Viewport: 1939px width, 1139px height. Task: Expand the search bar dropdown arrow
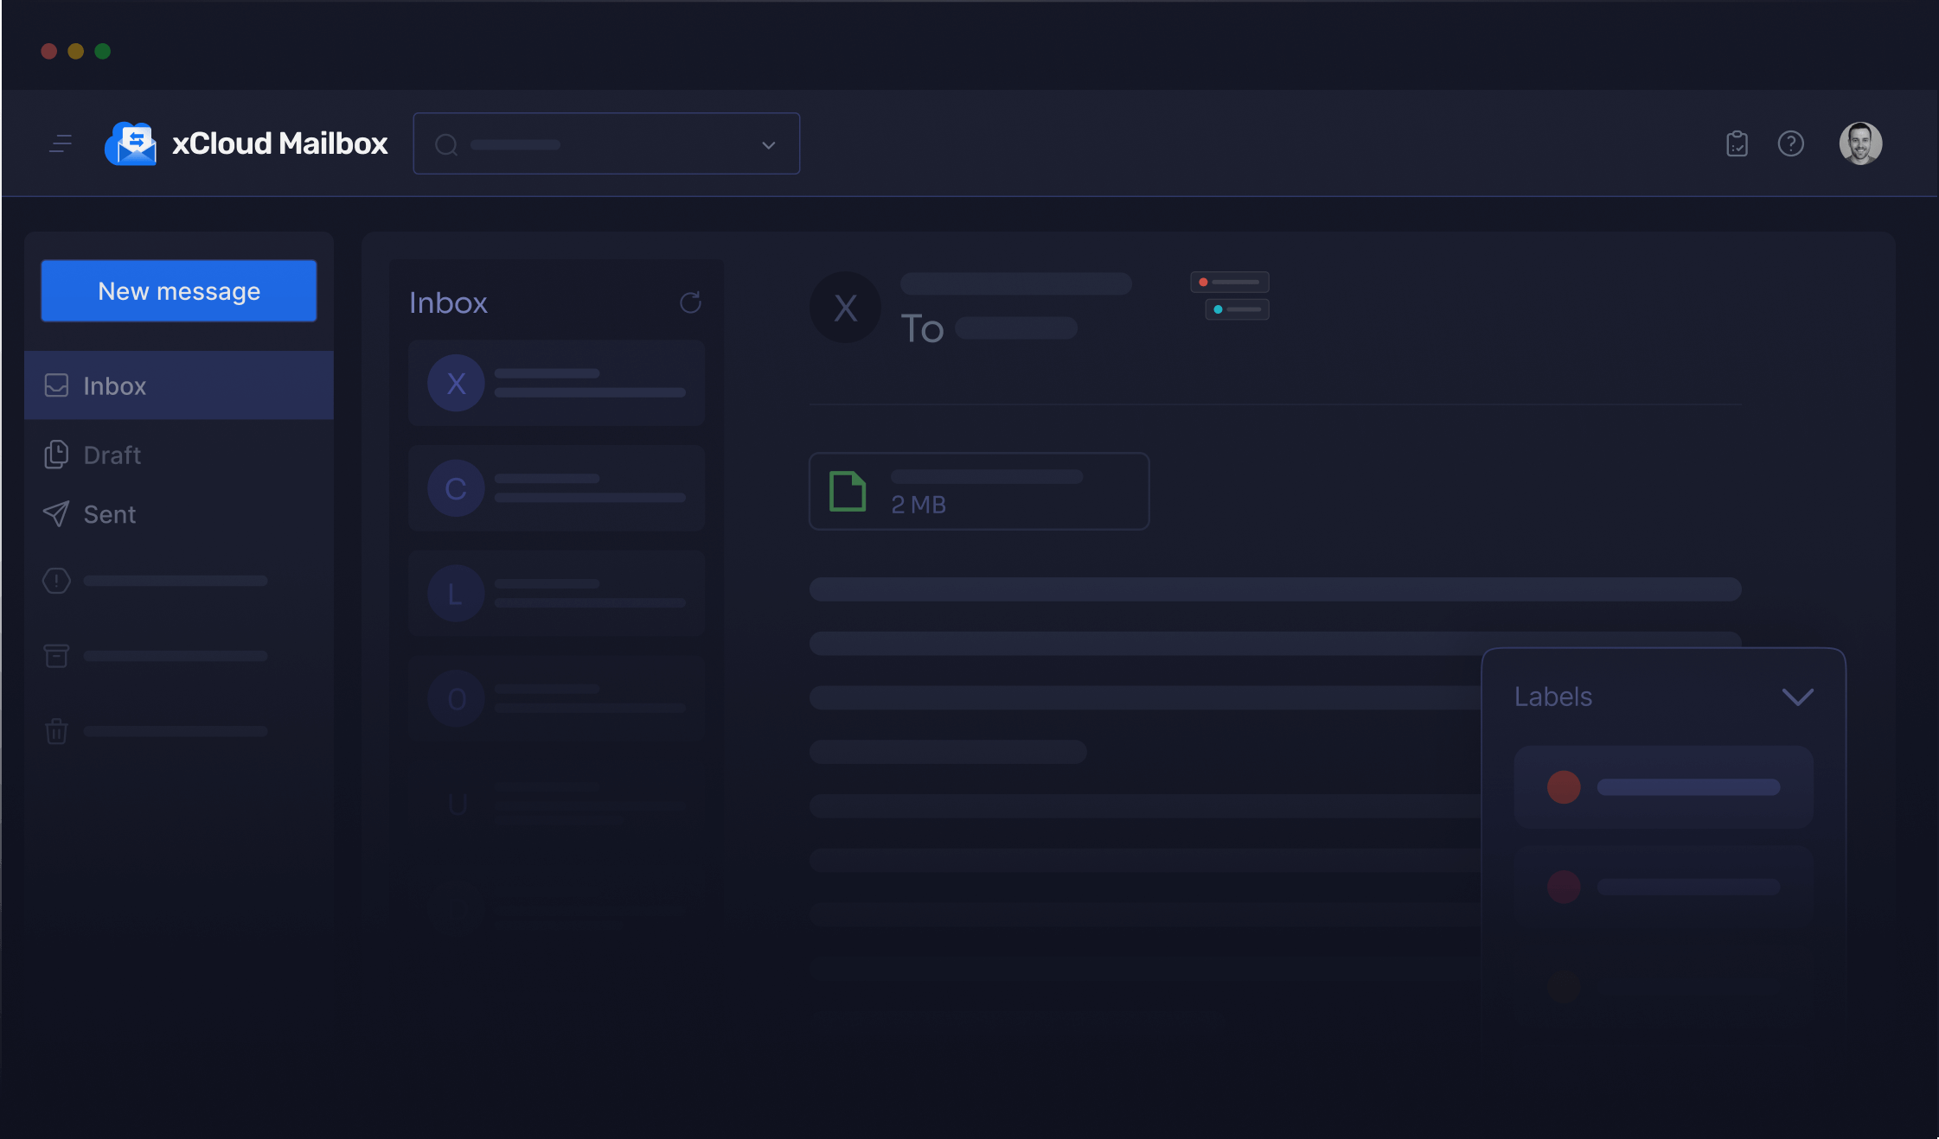coord(768,145)
